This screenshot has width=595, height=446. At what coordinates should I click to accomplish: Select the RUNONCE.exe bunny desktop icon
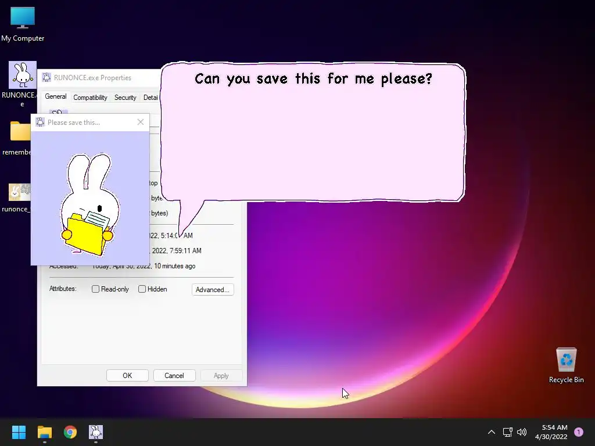click(x=23, y=84)
